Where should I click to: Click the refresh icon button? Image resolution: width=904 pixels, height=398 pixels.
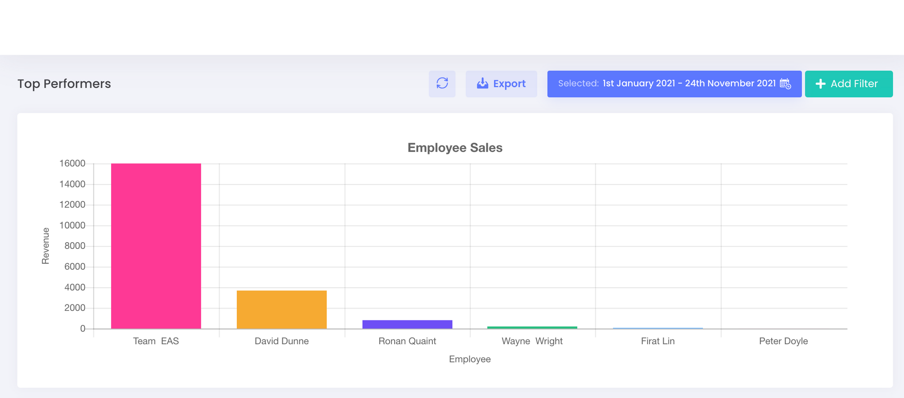click(x=442, y=84)
